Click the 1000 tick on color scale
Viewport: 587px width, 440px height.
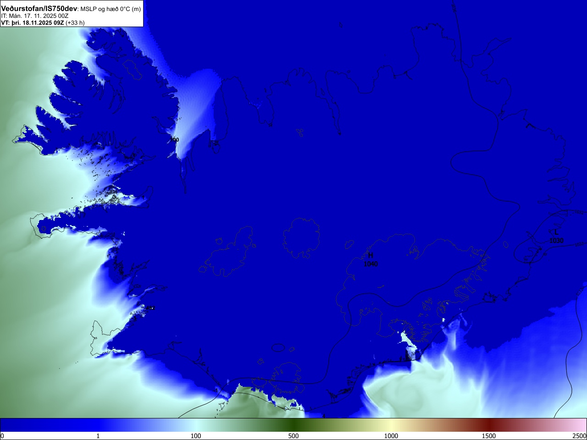pyautogui.click(x=391, y=436)
